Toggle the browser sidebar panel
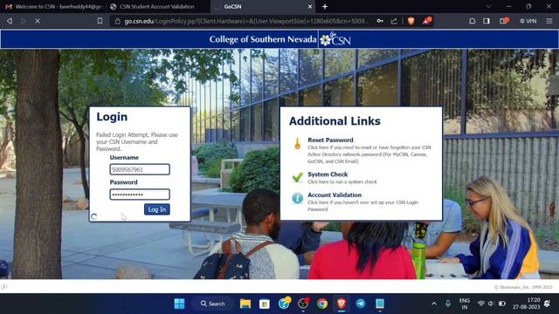The image size is (559, 314). coord(487,21)
